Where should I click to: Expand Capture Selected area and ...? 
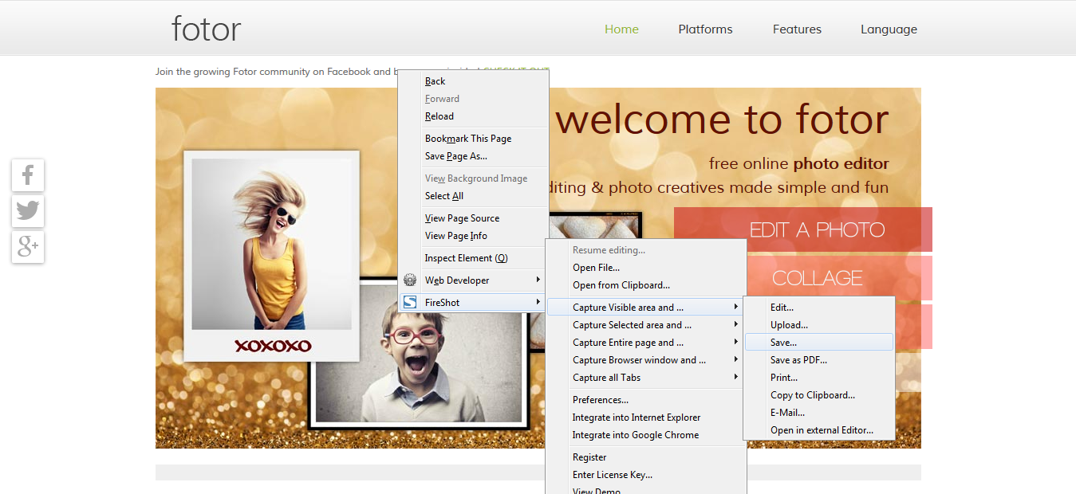[x=646, y=325]
